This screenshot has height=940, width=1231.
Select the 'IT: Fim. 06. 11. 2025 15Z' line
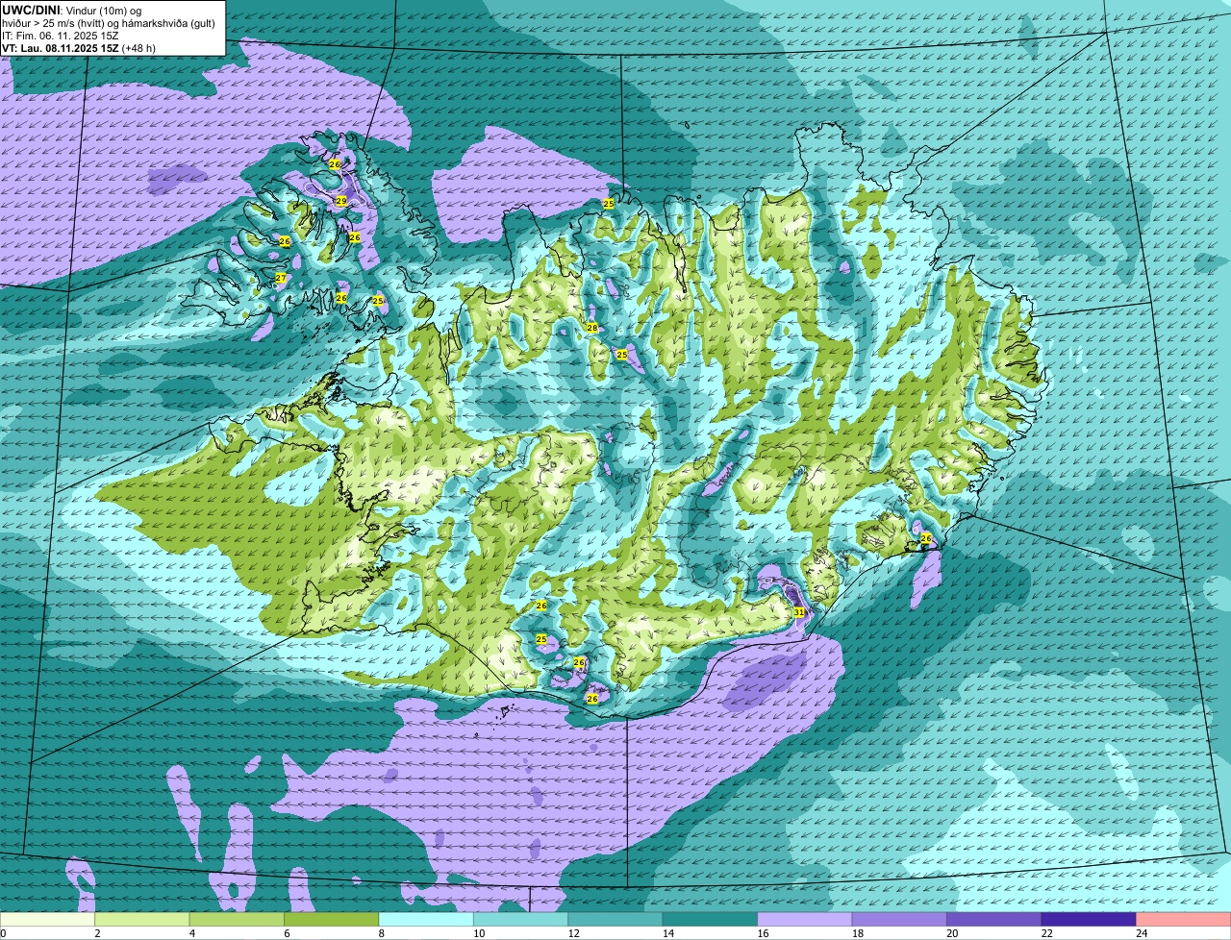click(61, 36)
